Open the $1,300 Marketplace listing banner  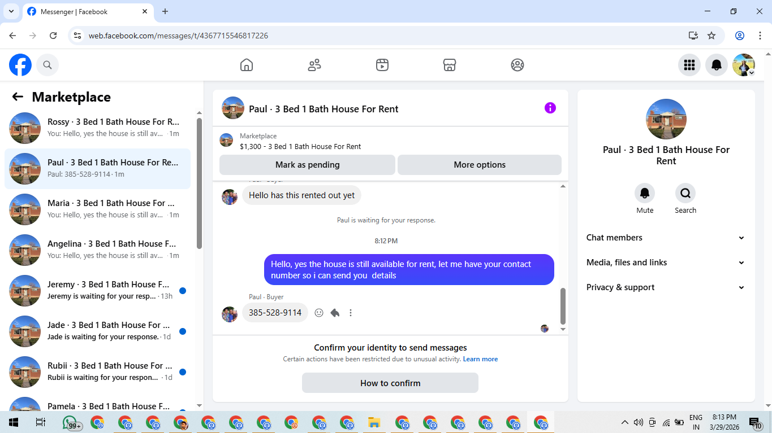[x=390, y=141]
